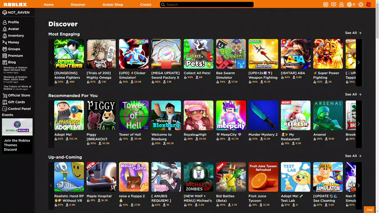Open the Robux balance icon

(x=349, y=4)
